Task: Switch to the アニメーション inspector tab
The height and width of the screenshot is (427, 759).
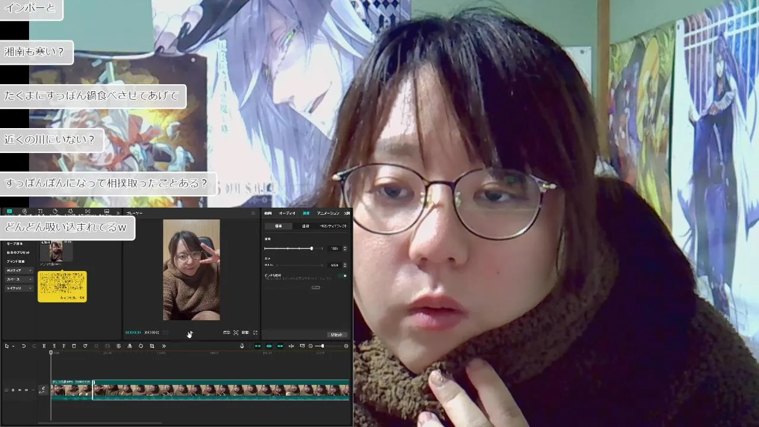Action: (x=328, y=213)
